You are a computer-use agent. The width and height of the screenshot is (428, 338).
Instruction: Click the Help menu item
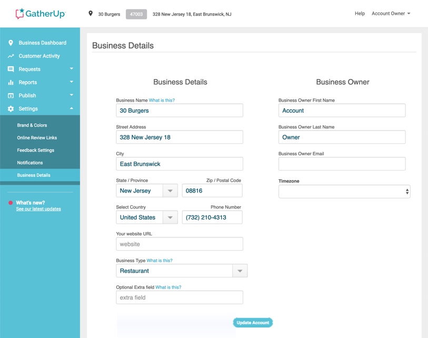click(360, 13)
